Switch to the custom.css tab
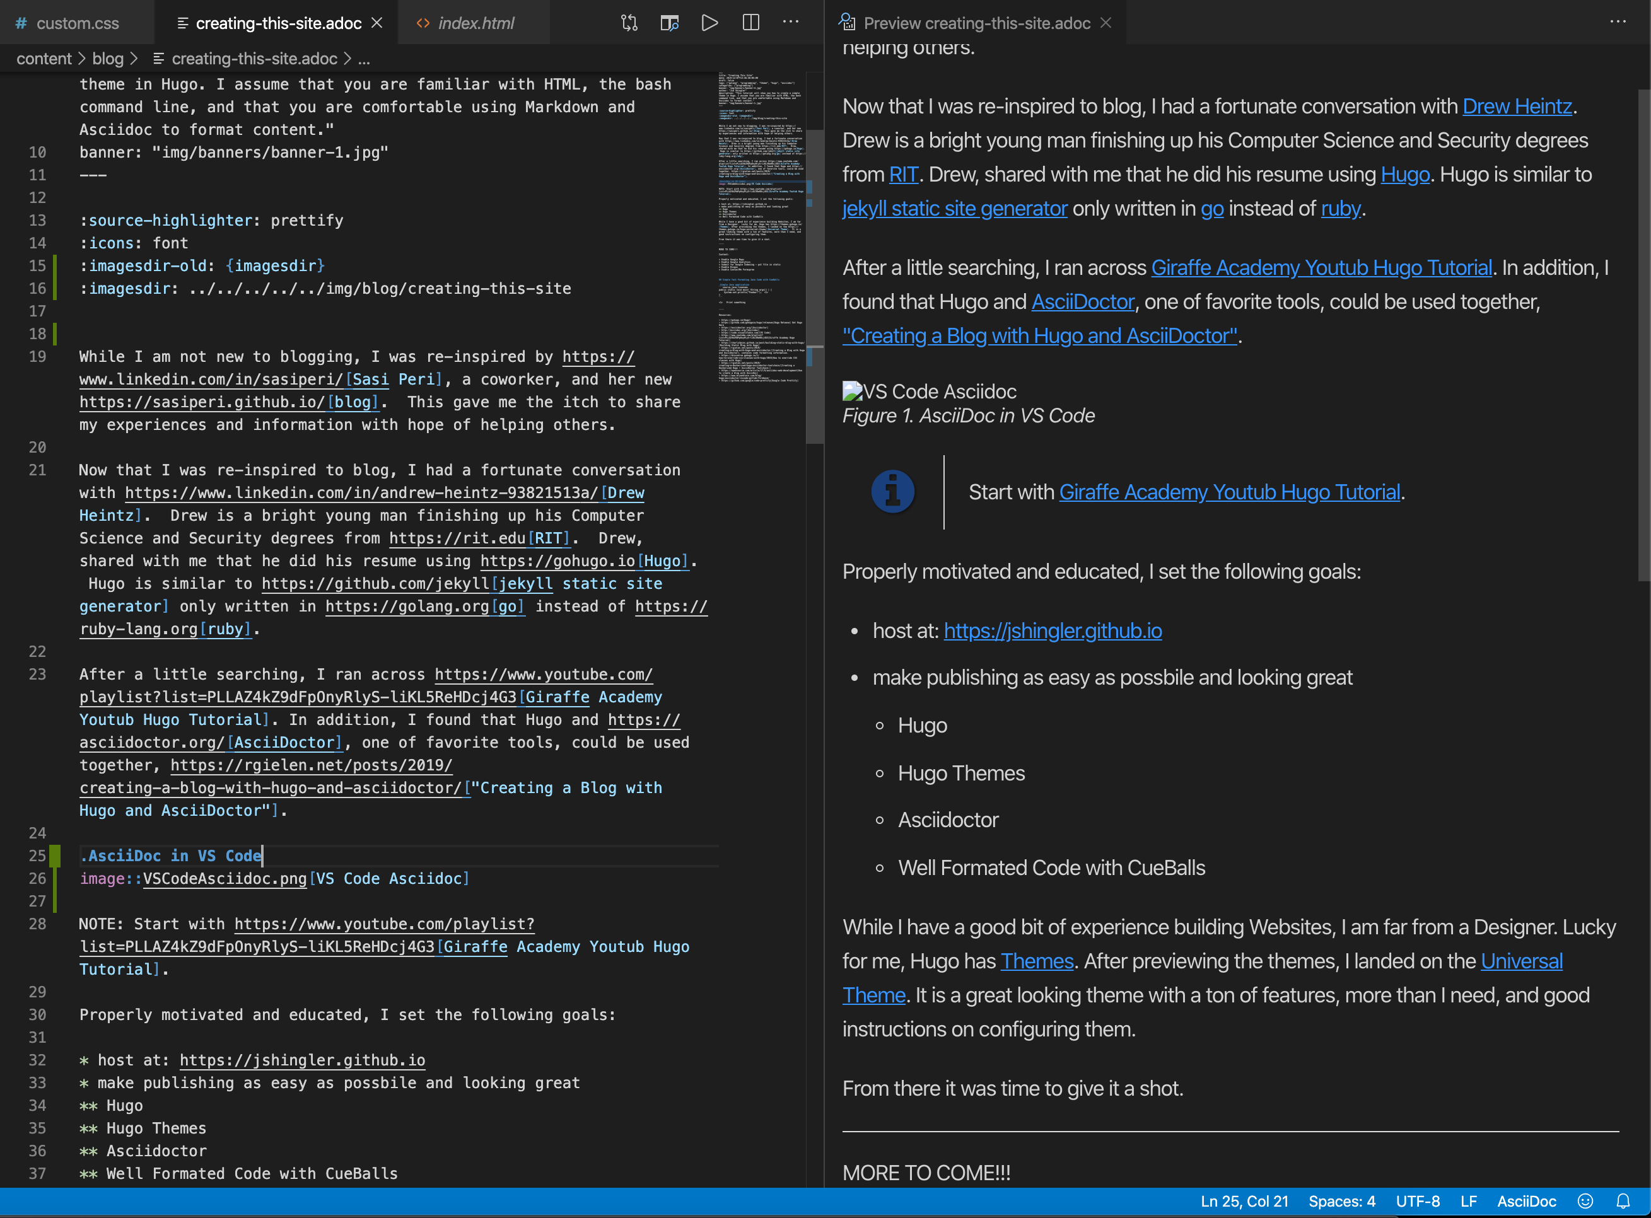The height and width of the screenshot is (1218, 1651). (77, 23)
